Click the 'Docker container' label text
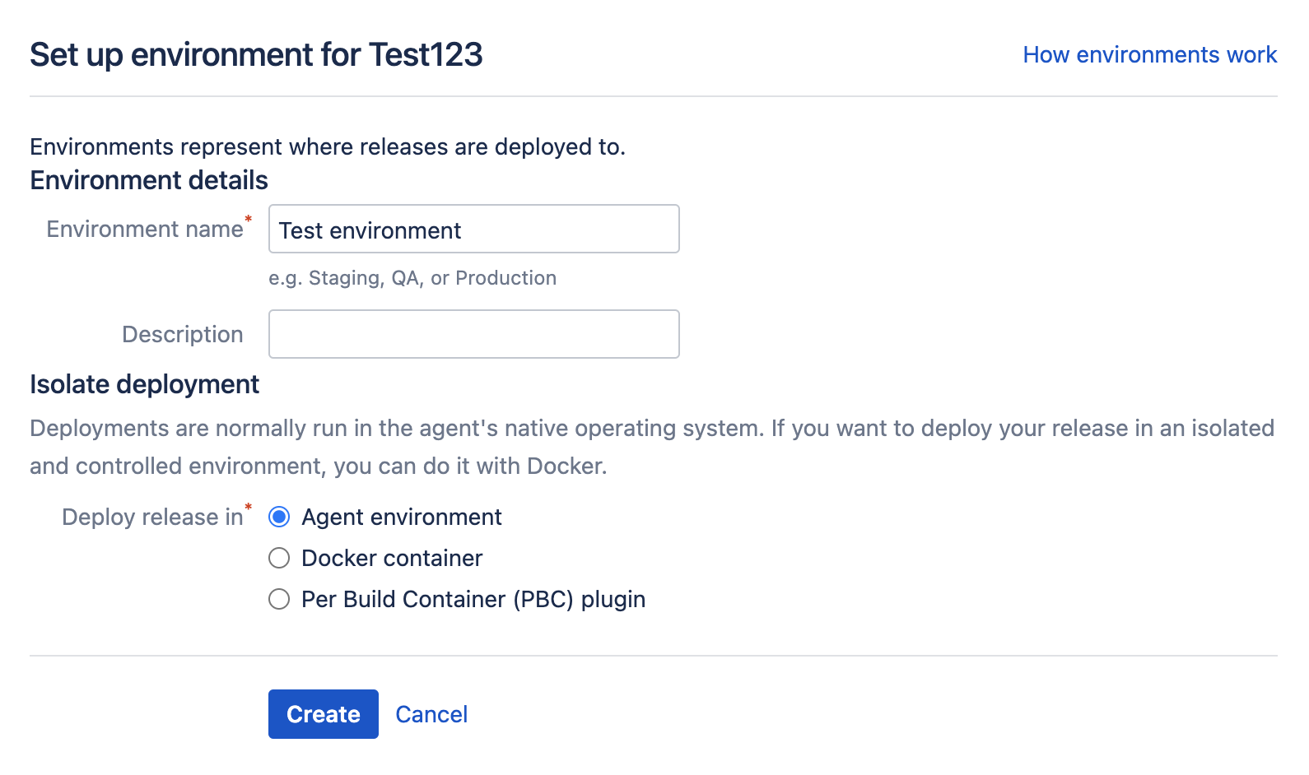The height and width of the screenshot is (775, 1309). click(x=392, y=558)
